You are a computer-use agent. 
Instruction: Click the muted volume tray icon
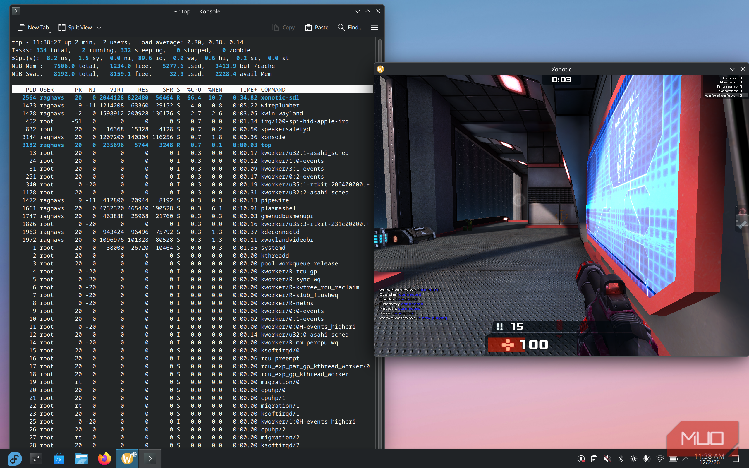point(607,459)
